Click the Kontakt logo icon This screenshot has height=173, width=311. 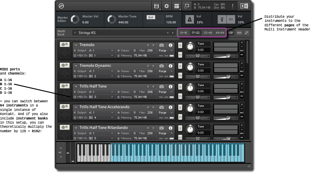click(x=61, y=6)
